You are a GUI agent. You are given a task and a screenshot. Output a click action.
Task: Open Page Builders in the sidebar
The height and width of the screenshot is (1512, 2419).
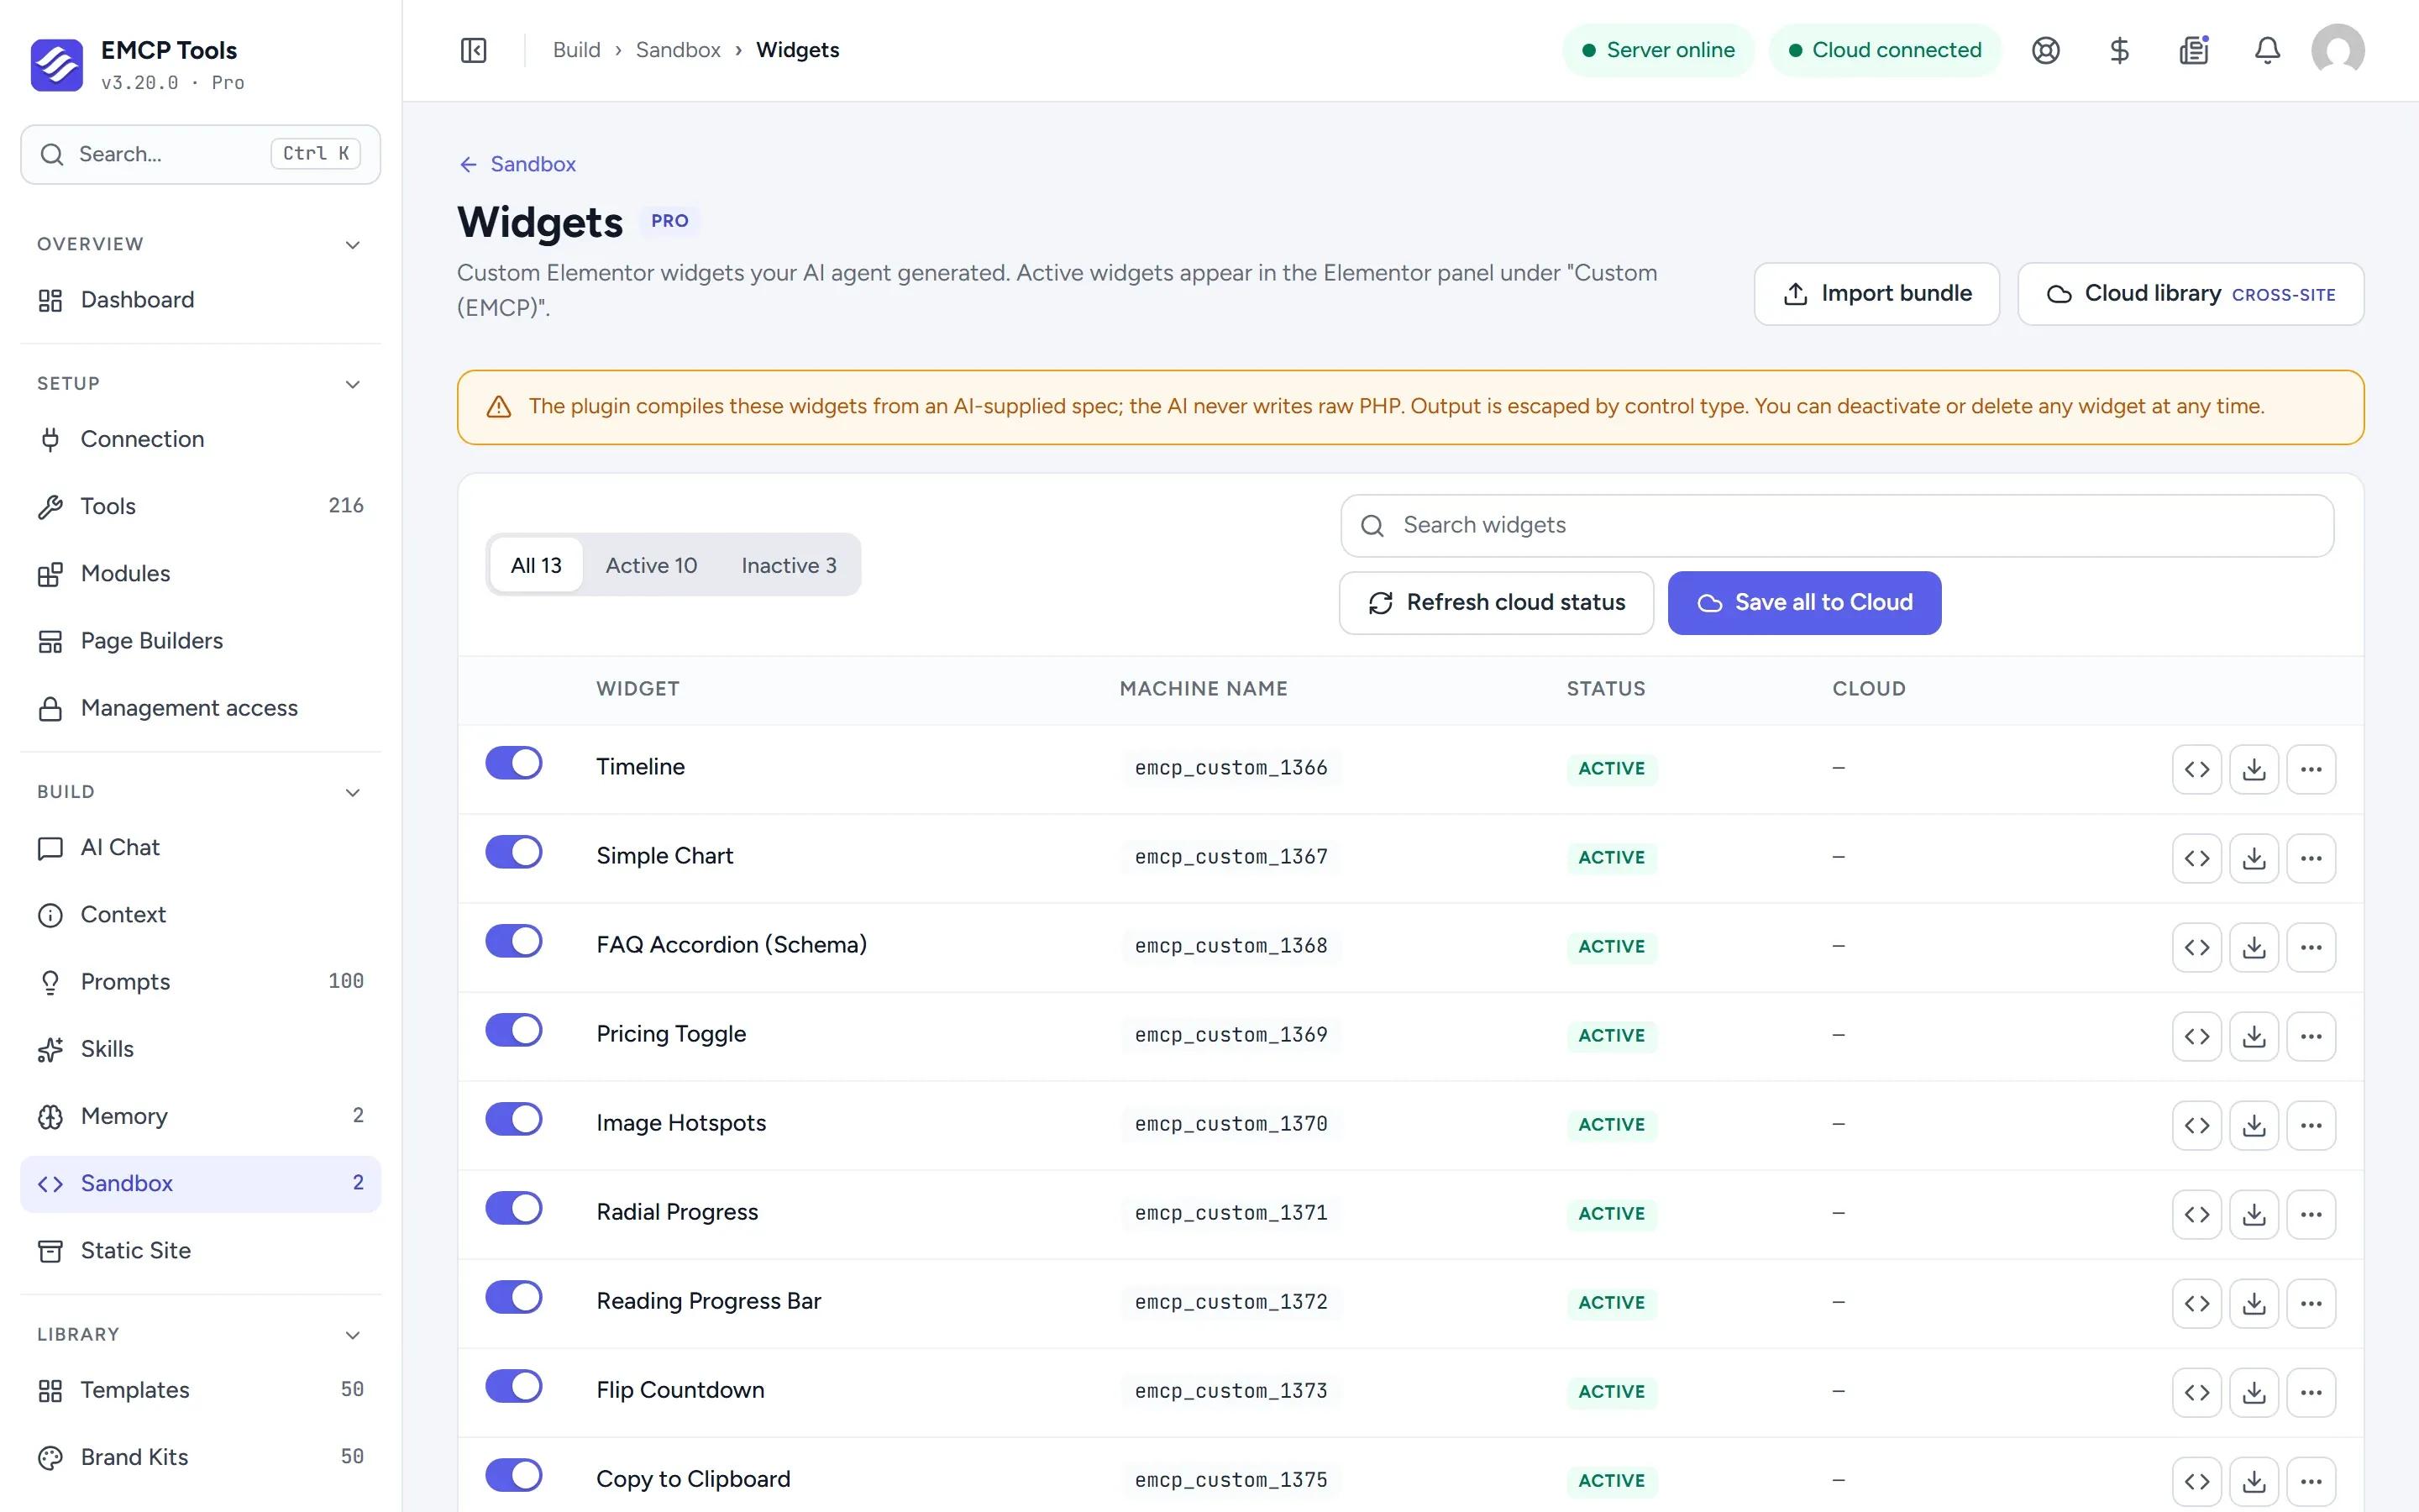tap(200, 641)
